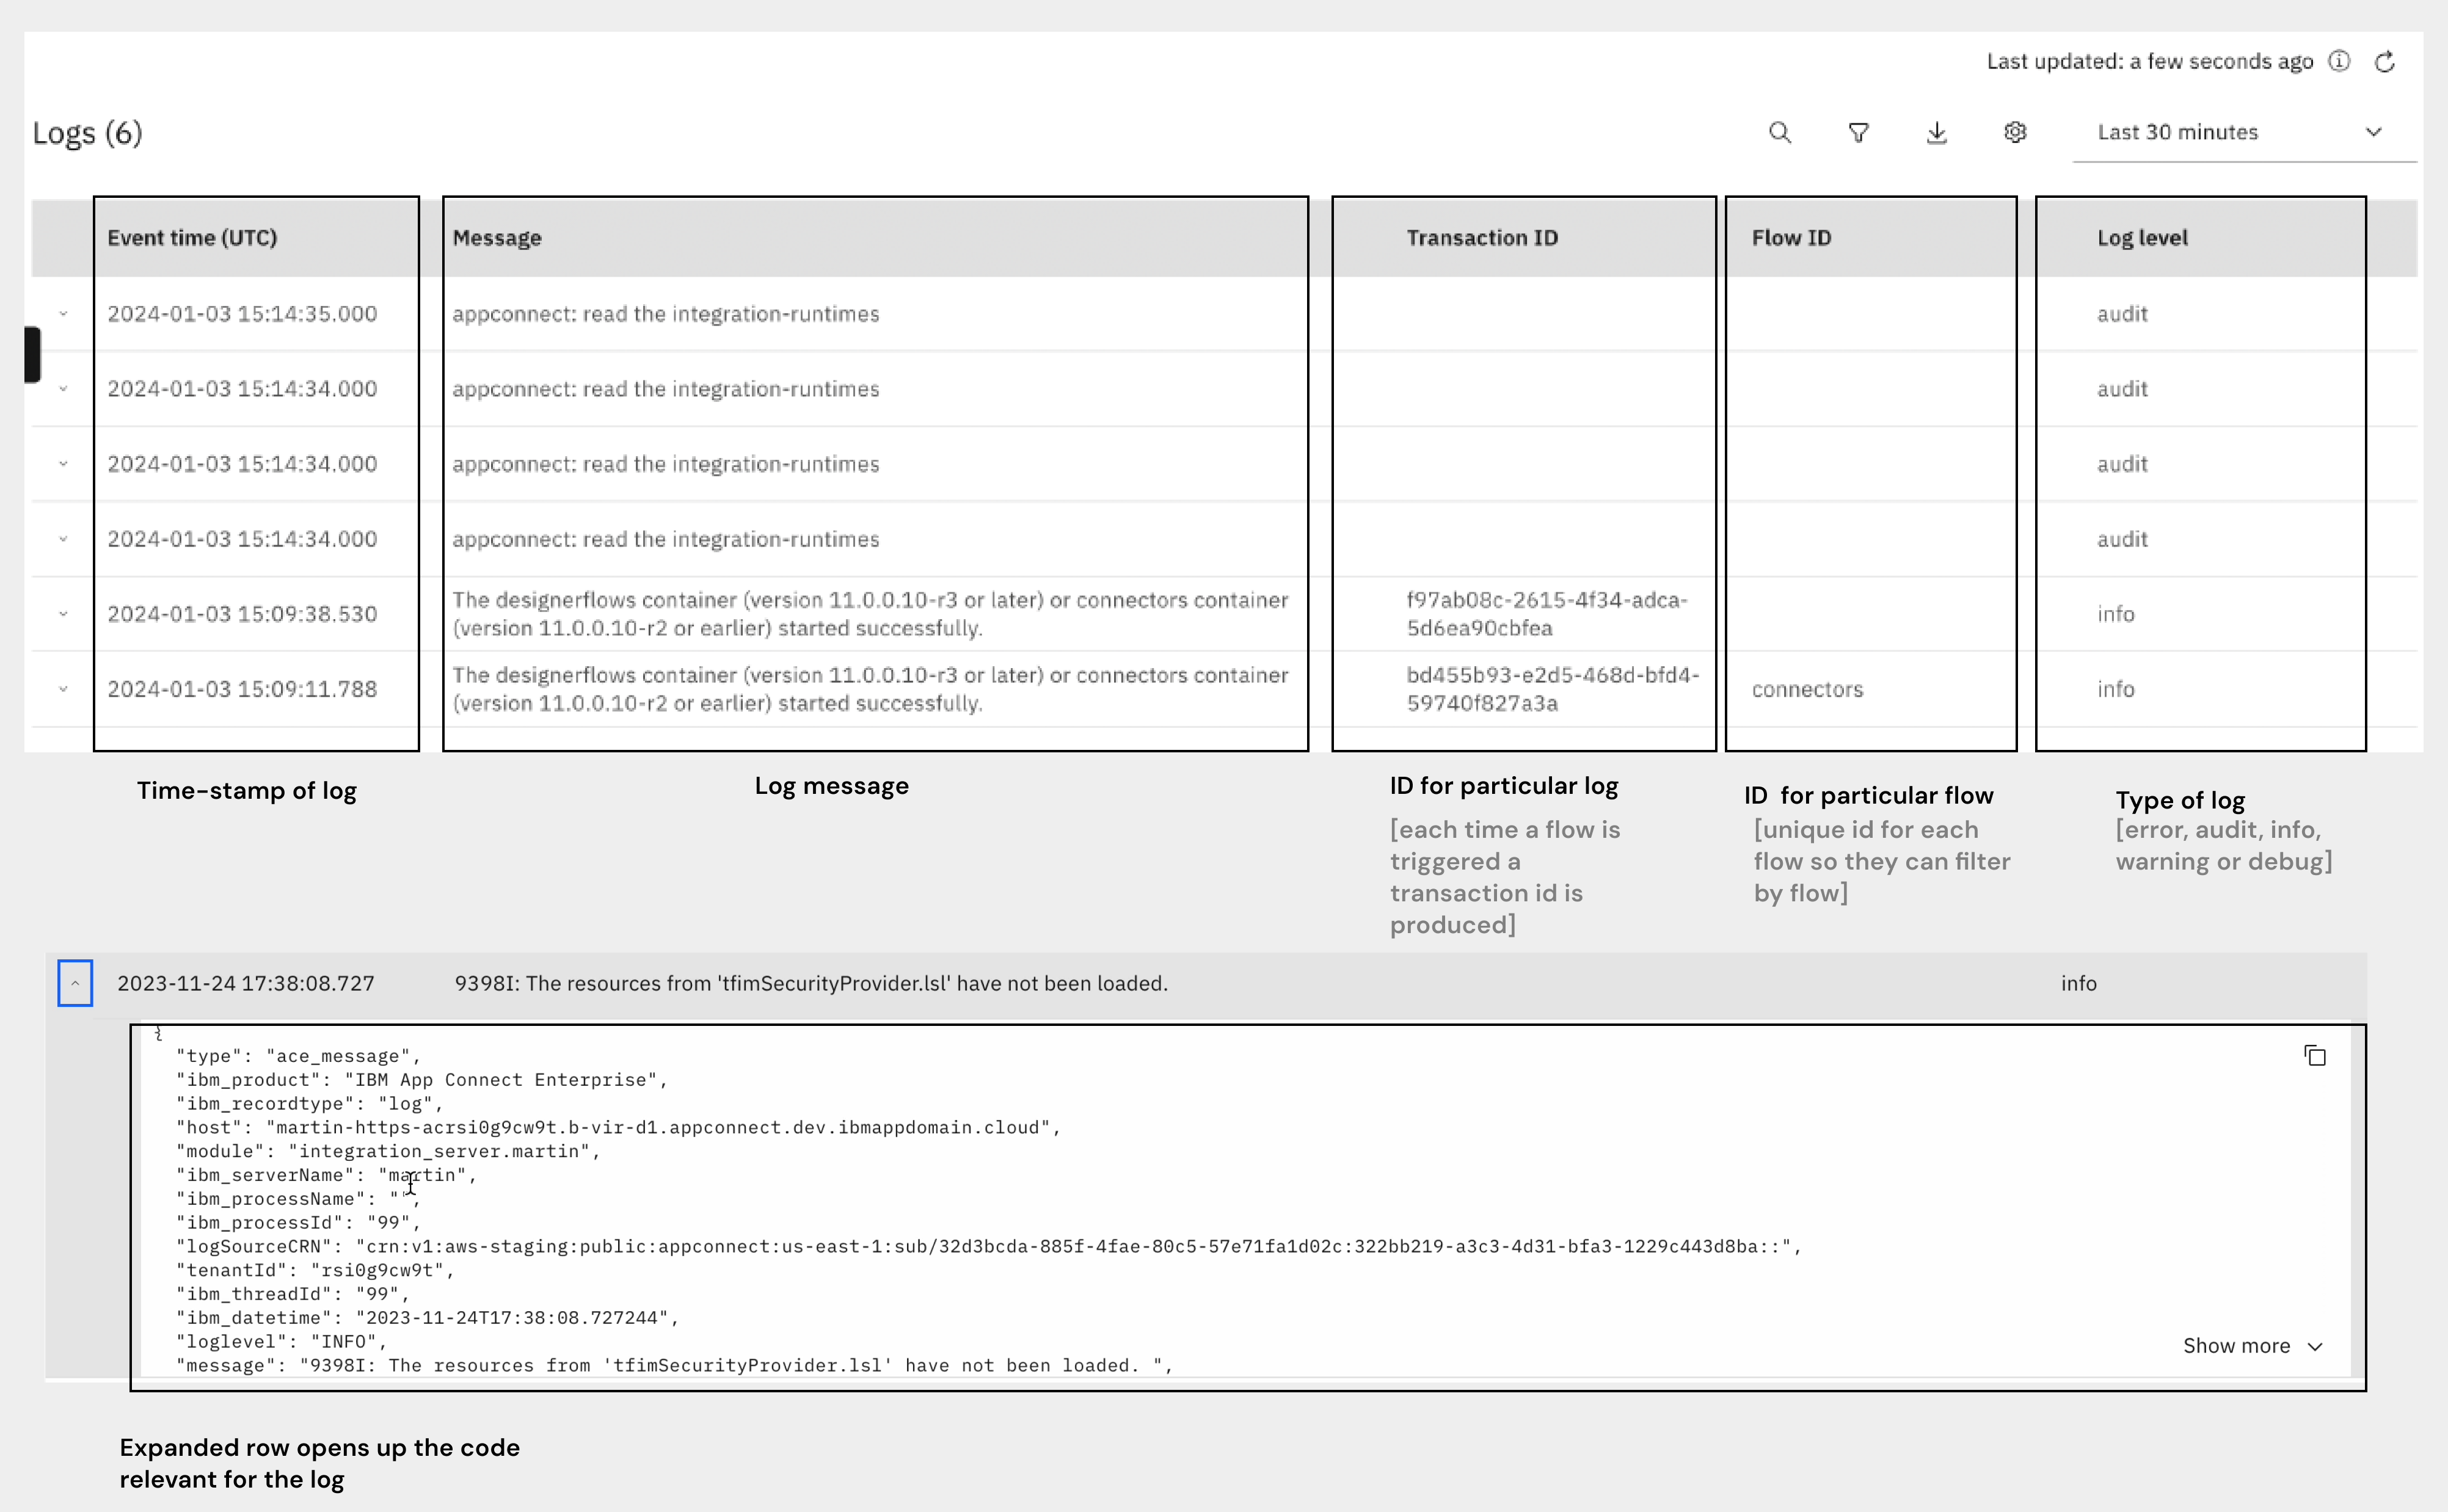Click the "loglevel": "INFO" line

[x=281, y=1341]
